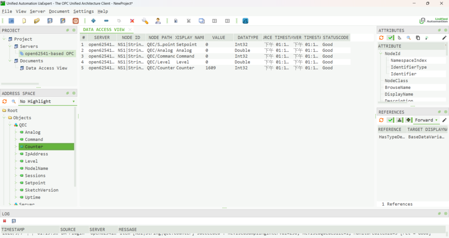The height and width of the screenshot is (238, 449).
Task: Click the New document toolbar icon
Action: pos(24,21)
